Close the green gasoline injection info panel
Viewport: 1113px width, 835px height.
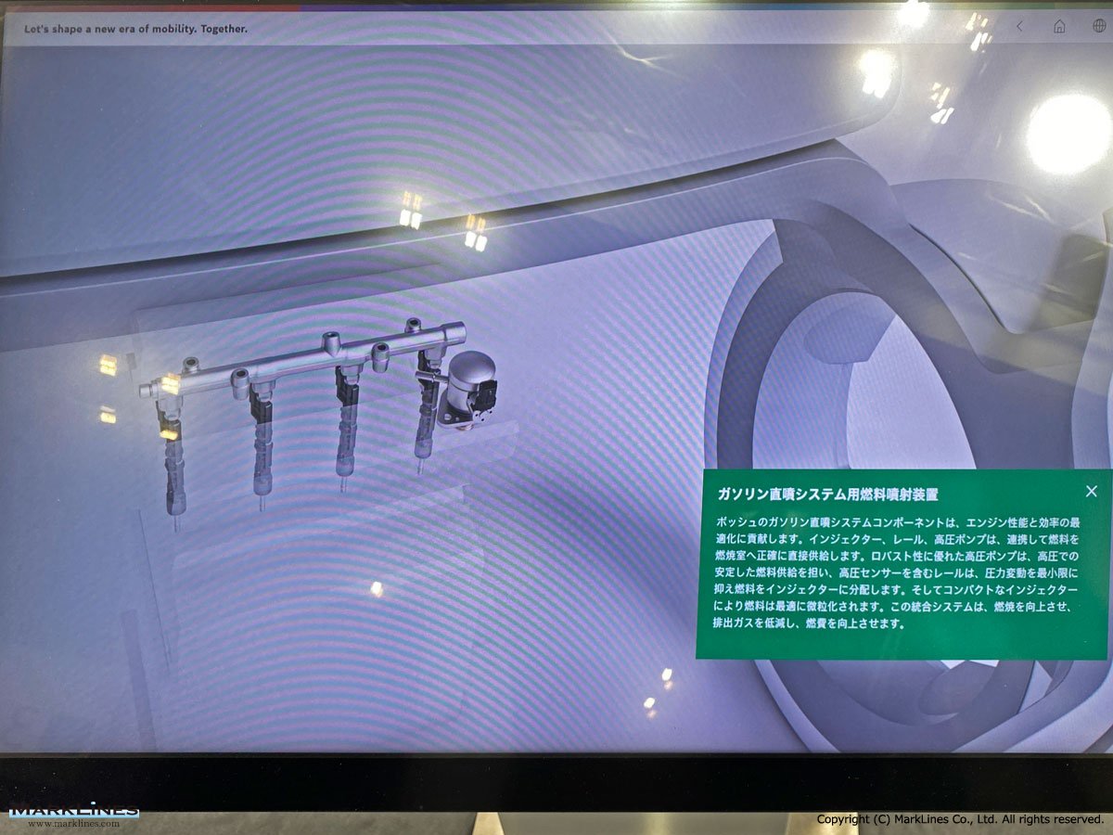tap(1091, 491)
